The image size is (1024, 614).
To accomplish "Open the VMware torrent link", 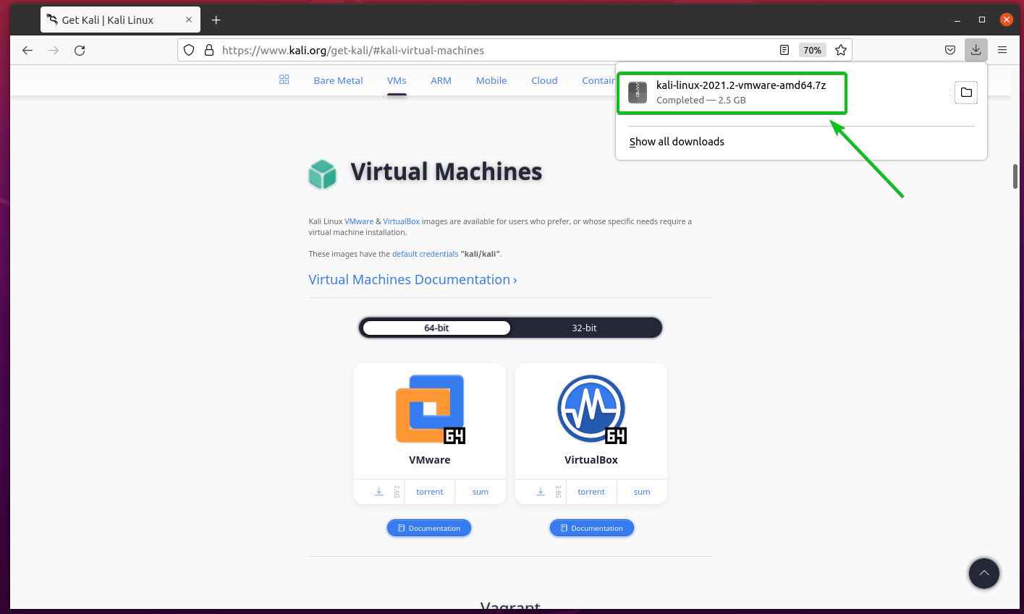I will [x=429, y=492].
